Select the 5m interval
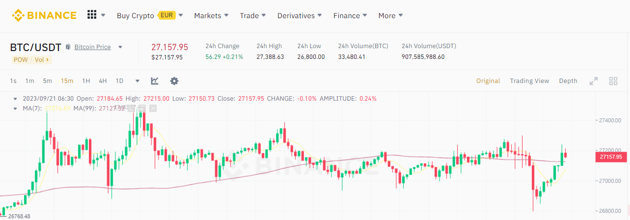The image size is (630, 220). [x=47, y=81]
